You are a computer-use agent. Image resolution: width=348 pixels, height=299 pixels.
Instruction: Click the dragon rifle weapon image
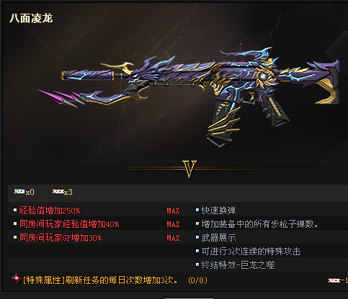(188, 96)
